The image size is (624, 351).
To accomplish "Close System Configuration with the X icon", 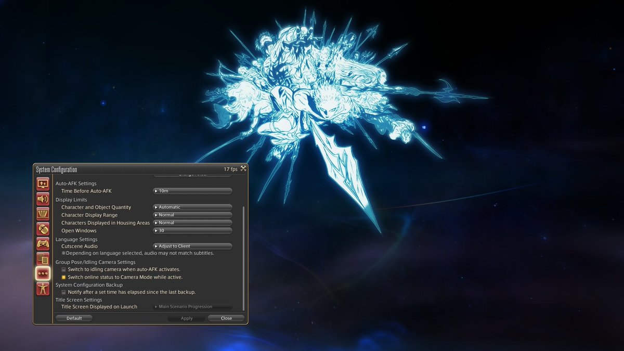I will click(x=243, y=169).
